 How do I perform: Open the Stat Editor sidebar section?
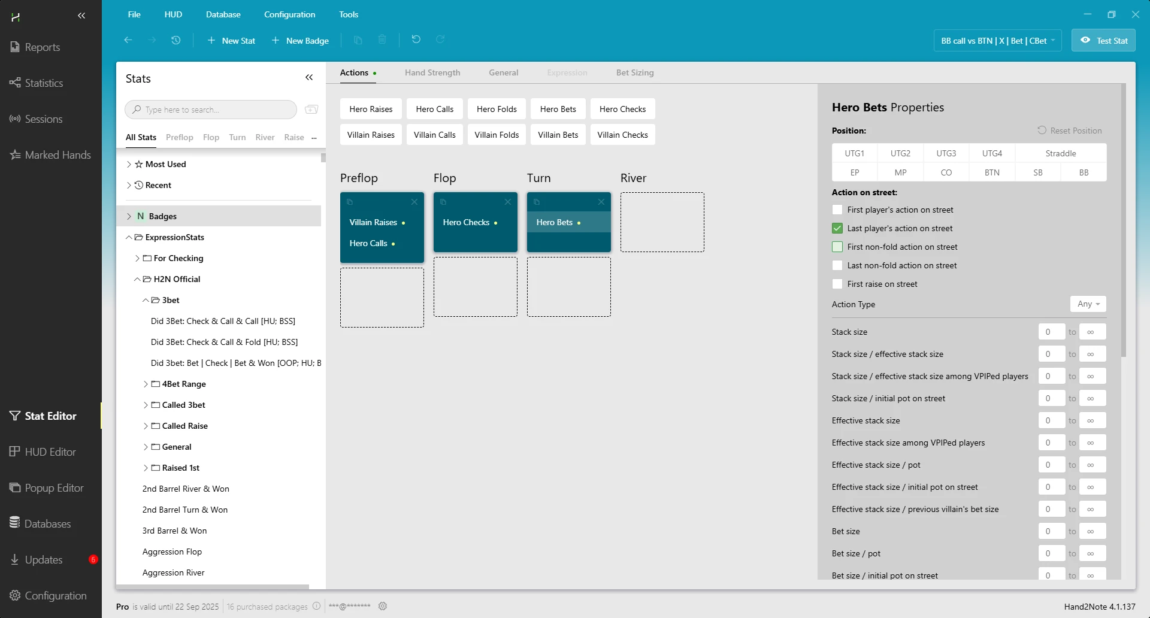(x=50, y=416)
